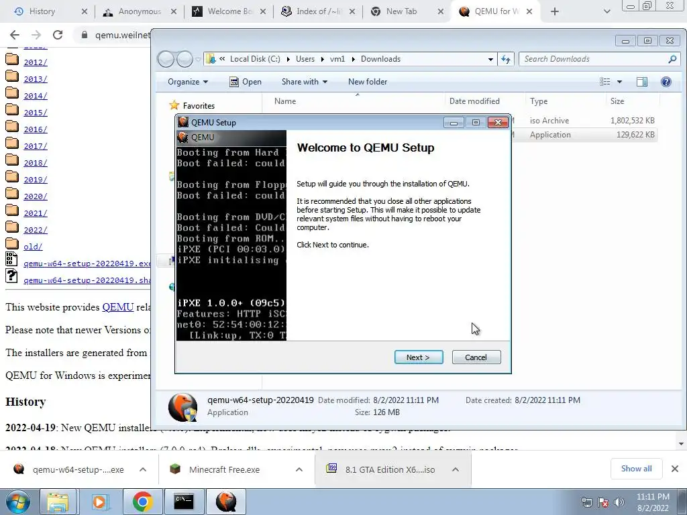Image resolution: width=687 pixels, height=515 pixels.
Task: Click the 2021/ folder icon
Action: 12,210
